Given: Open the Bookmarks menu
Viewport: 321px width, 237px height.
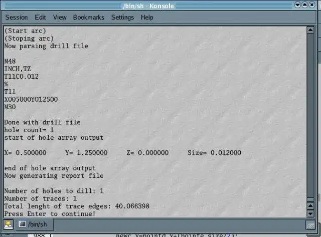Looking at the screenshot, I should click(x=89, y=17).
